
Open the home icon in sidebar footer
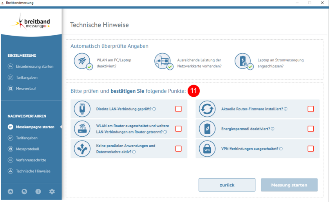coord(11,191)
